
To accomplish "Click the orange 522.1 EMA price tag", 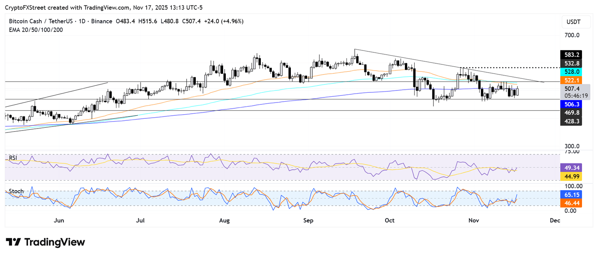I will [571, 80].
